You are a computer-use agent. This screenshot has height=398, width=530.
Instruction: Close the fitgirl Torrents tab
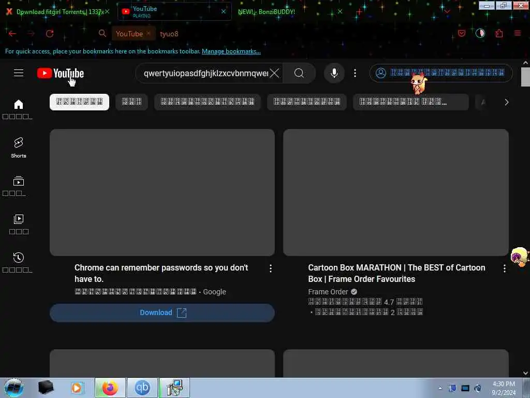(107, 11)
